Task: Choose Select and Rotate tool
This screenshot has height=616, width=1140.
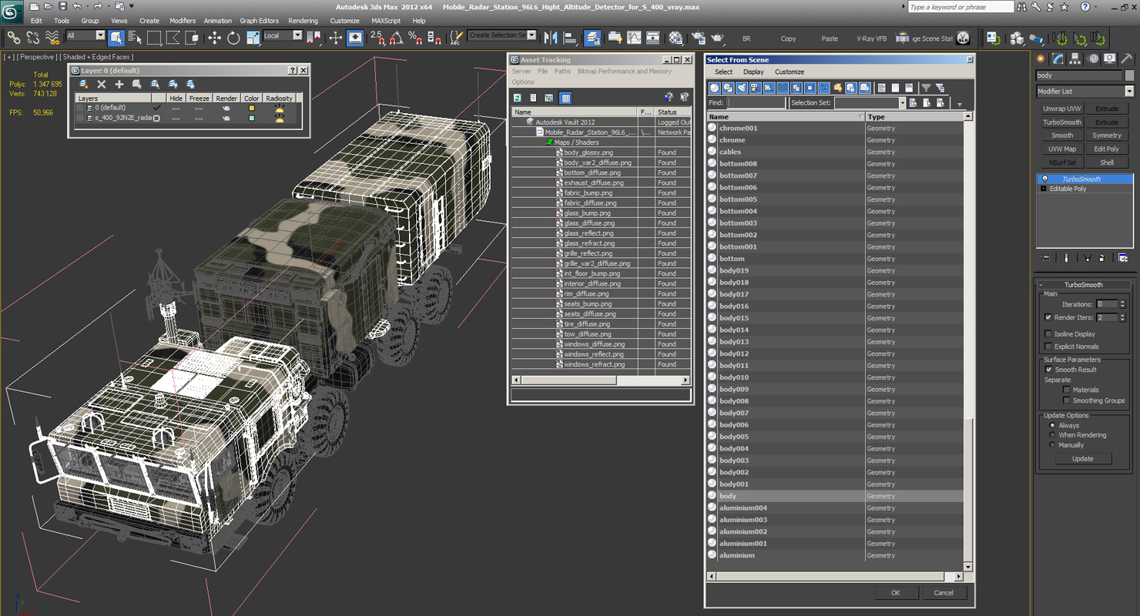Action: (x=233, y=38)
